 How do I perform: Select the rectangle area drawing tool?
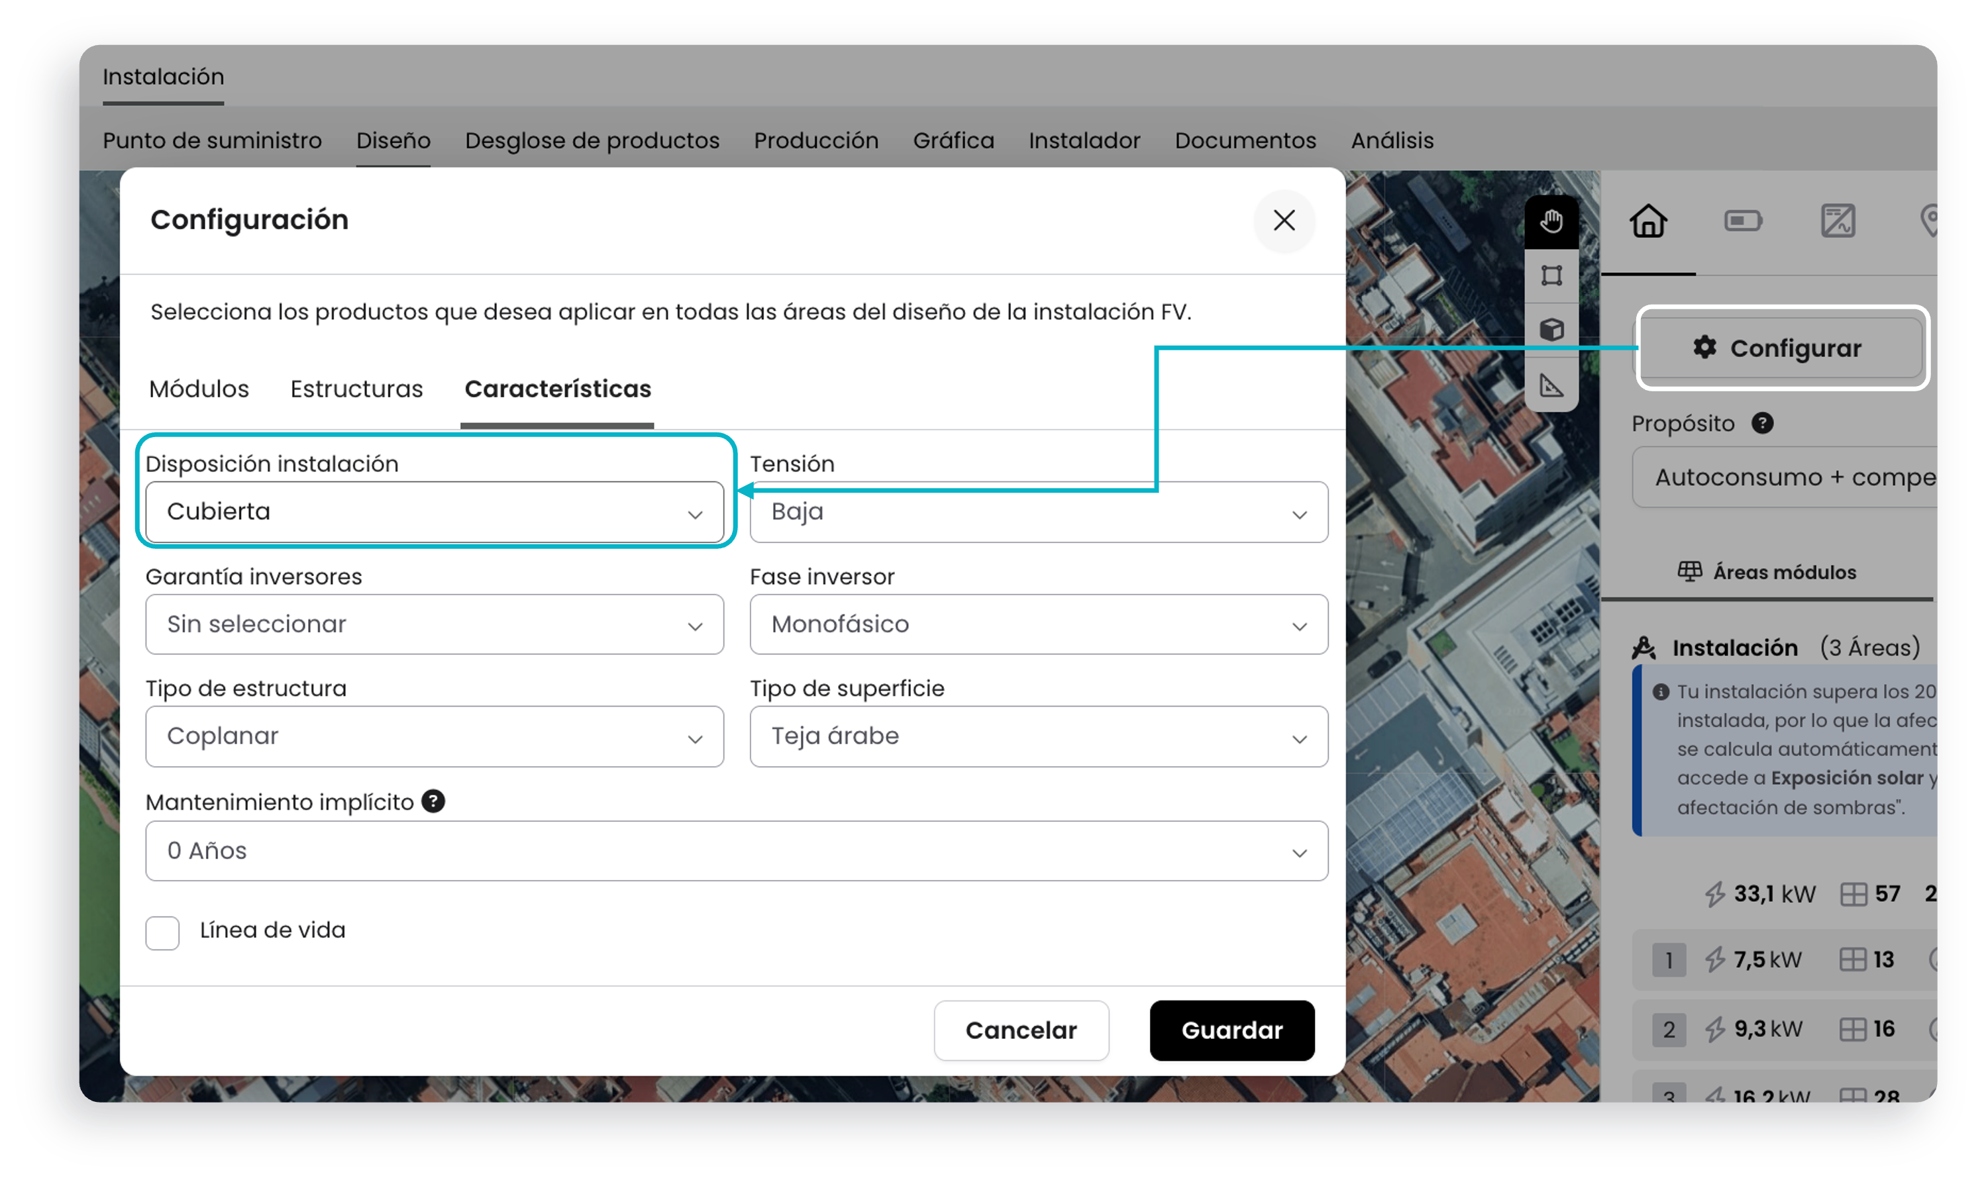pyautogui.click(x=1551, y=276)
